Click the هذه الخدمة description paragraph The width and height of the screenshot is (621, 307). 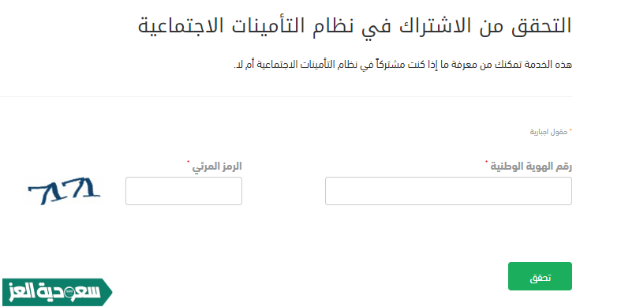402,65
